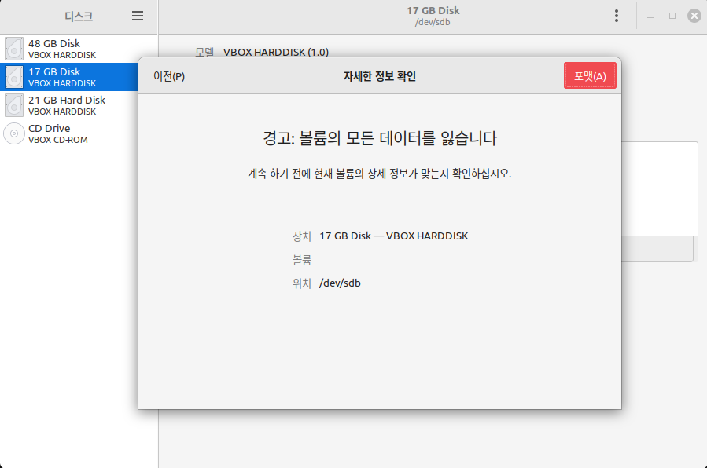
Task: Click the 디스크 header title
Action: (x=79, y=16)
